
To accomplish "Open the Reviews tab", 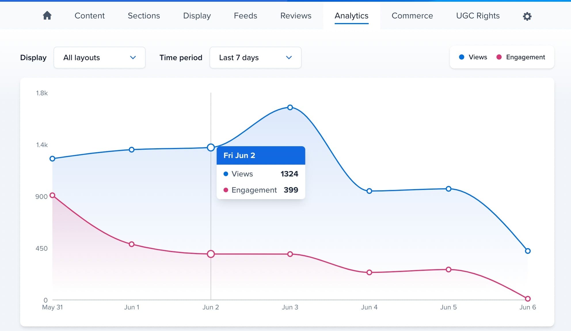I will 296,16.
